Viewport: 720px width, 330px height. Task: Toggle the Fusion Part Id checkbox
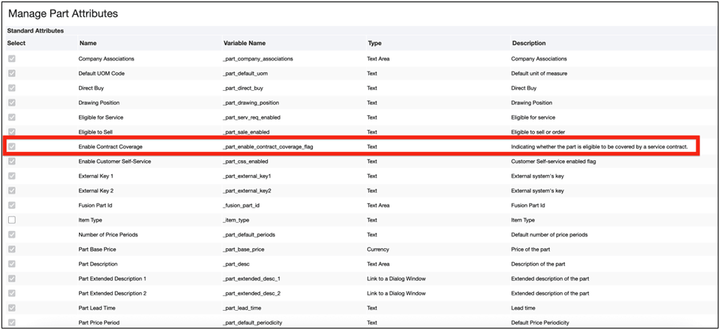pos(12,205)
